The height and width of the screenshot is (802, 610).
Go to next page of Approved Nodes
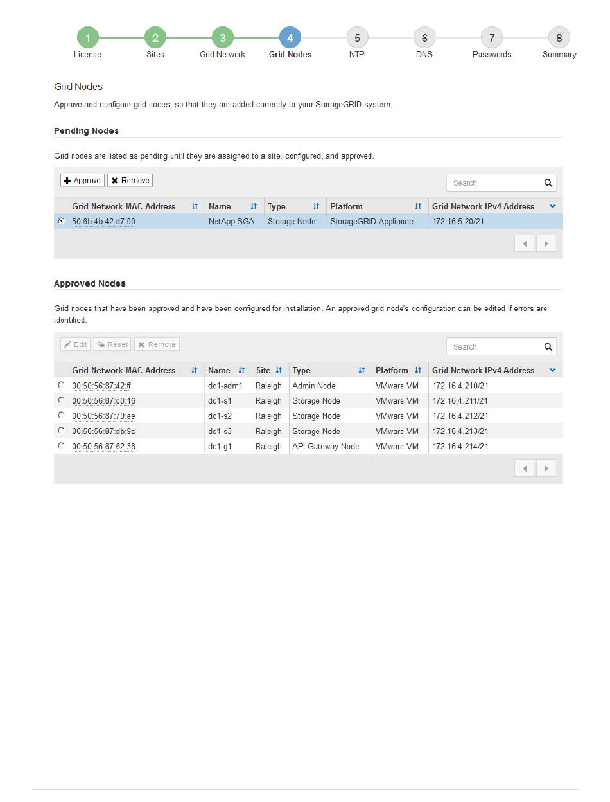pyautogui.click(x=546, y=468)
